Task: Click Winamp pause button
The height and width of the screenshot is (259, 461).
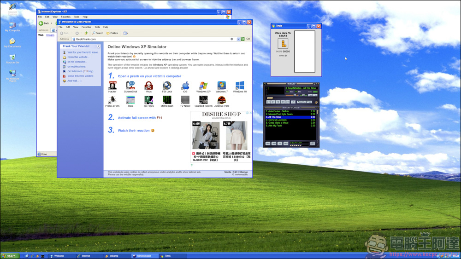Action: [278, 102]
